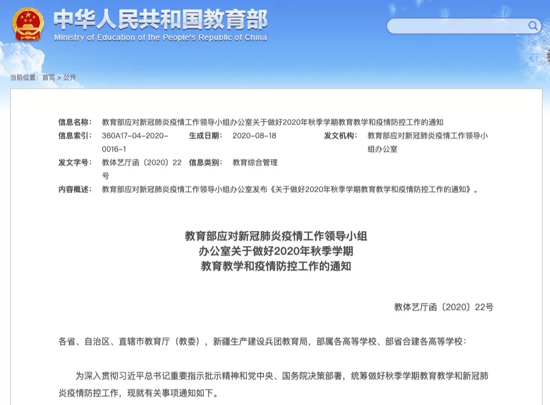Click the right-aligned 教体艺厅函〔2020〕22号 document number
This screenshot has height=405, width=550.
[444, 307]
